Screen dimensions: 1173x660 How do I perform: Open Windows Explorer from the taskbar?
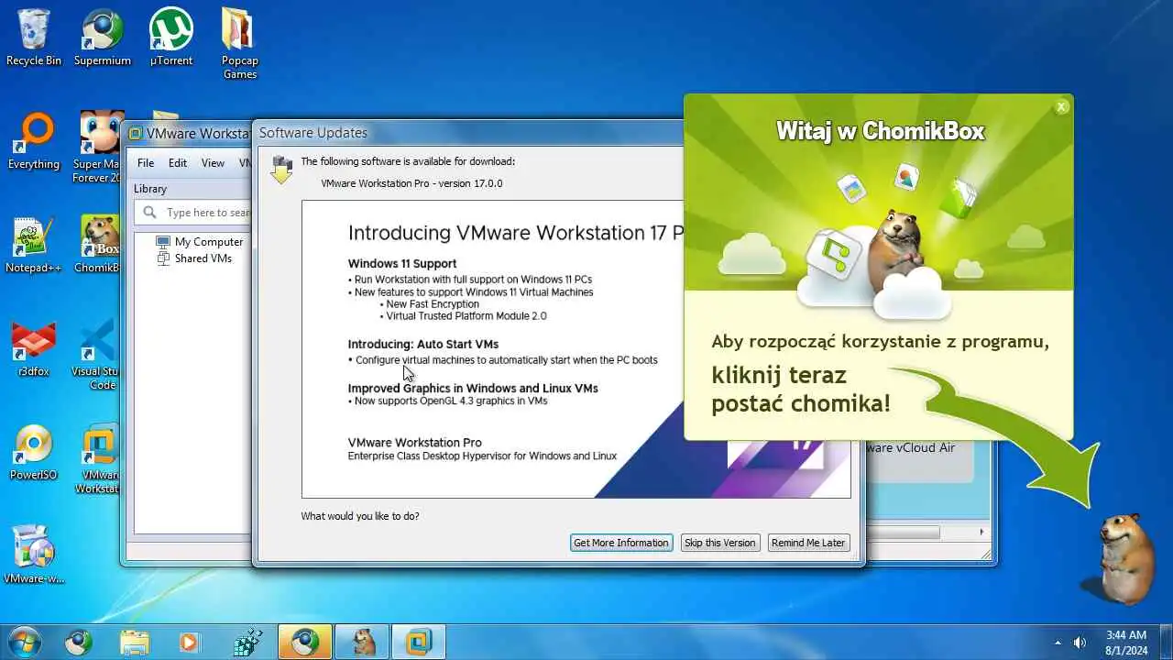click(135, 642)
